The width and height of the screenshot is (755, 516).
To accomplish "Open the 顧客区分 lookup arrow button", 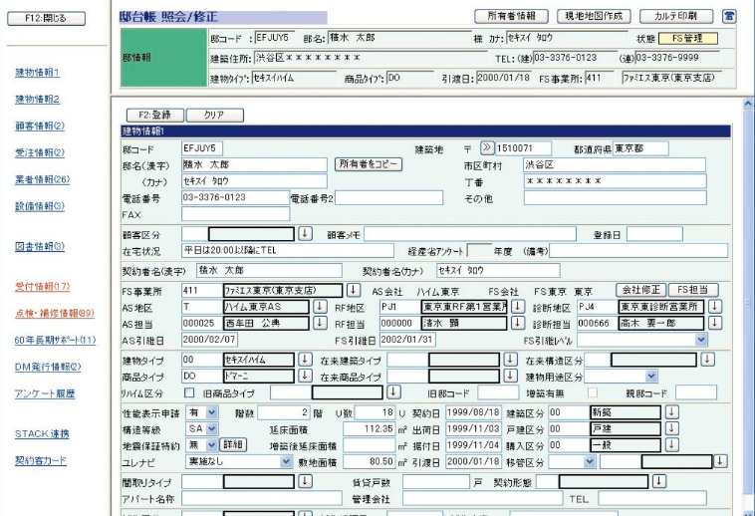I will click(305, 233).
